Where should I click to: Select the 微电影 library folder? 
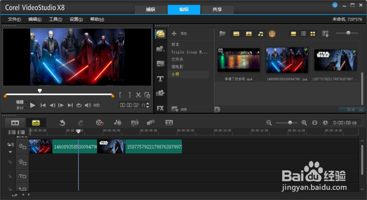coord(177,67)
